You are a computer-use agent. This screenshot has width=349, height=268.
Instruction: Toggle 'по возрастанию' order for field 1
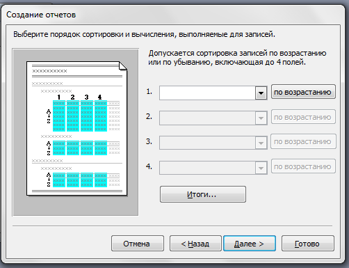[303, 92]
